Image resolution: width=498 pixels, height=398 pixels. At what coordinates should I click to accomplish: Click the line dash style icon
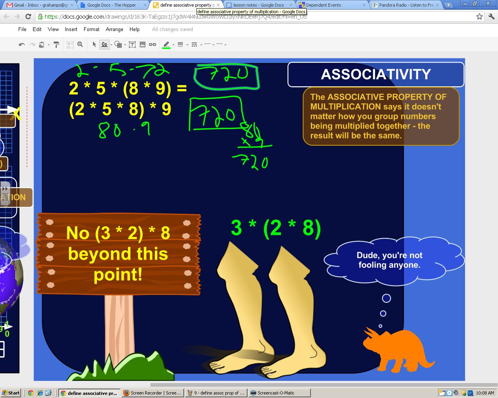[x=195, y=45]
